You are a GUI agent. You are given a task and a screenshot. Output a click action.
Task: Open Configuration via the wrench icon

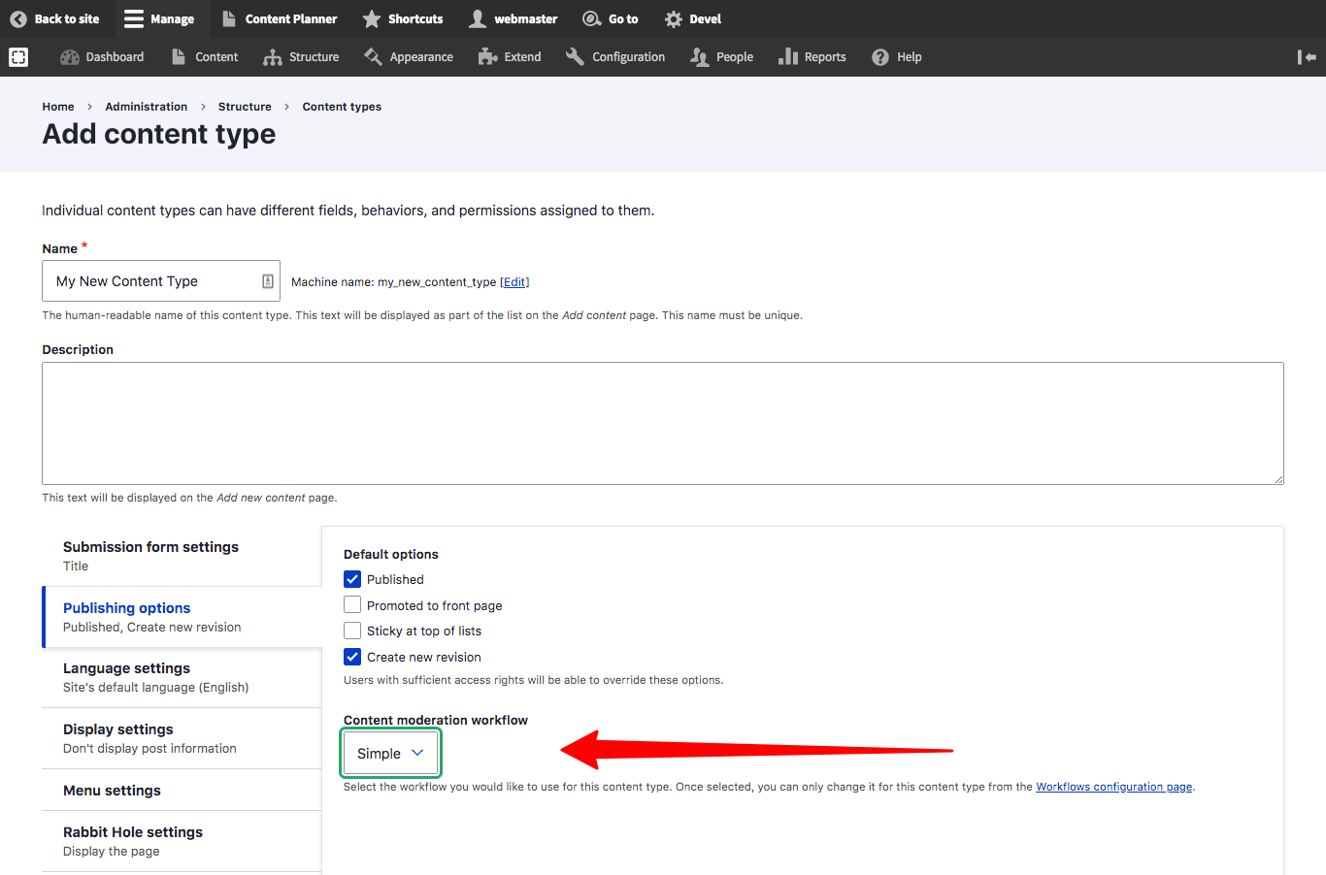pos(575,57)
